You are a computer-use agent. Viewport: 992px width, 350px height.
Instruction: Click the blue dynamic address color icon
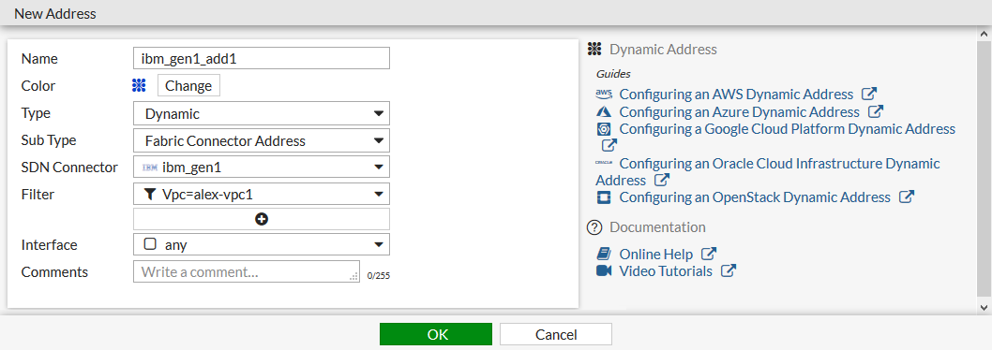tap(139, 85)
